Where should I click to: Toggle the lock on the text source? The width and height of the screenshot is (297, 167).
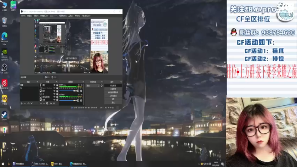click(57, 85)
